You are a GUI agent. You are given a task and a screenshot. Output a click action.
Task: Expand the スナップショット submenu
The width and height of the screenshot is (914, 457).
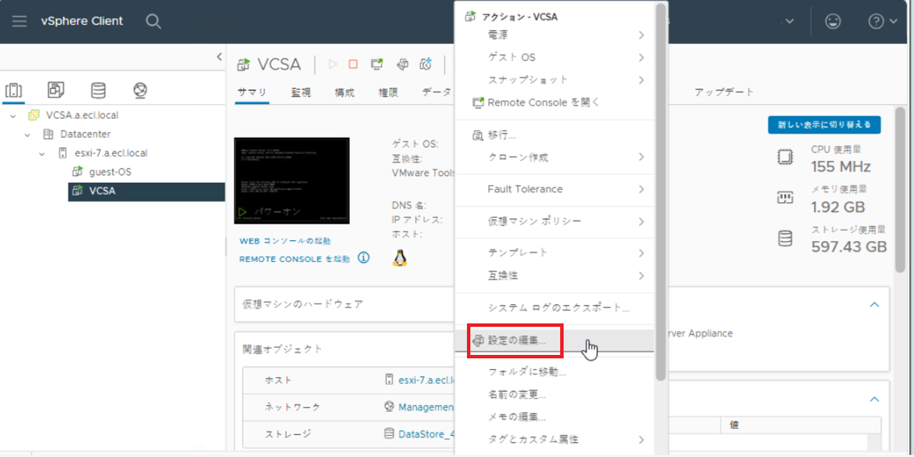pyautogui.click(x=555, y=79)
